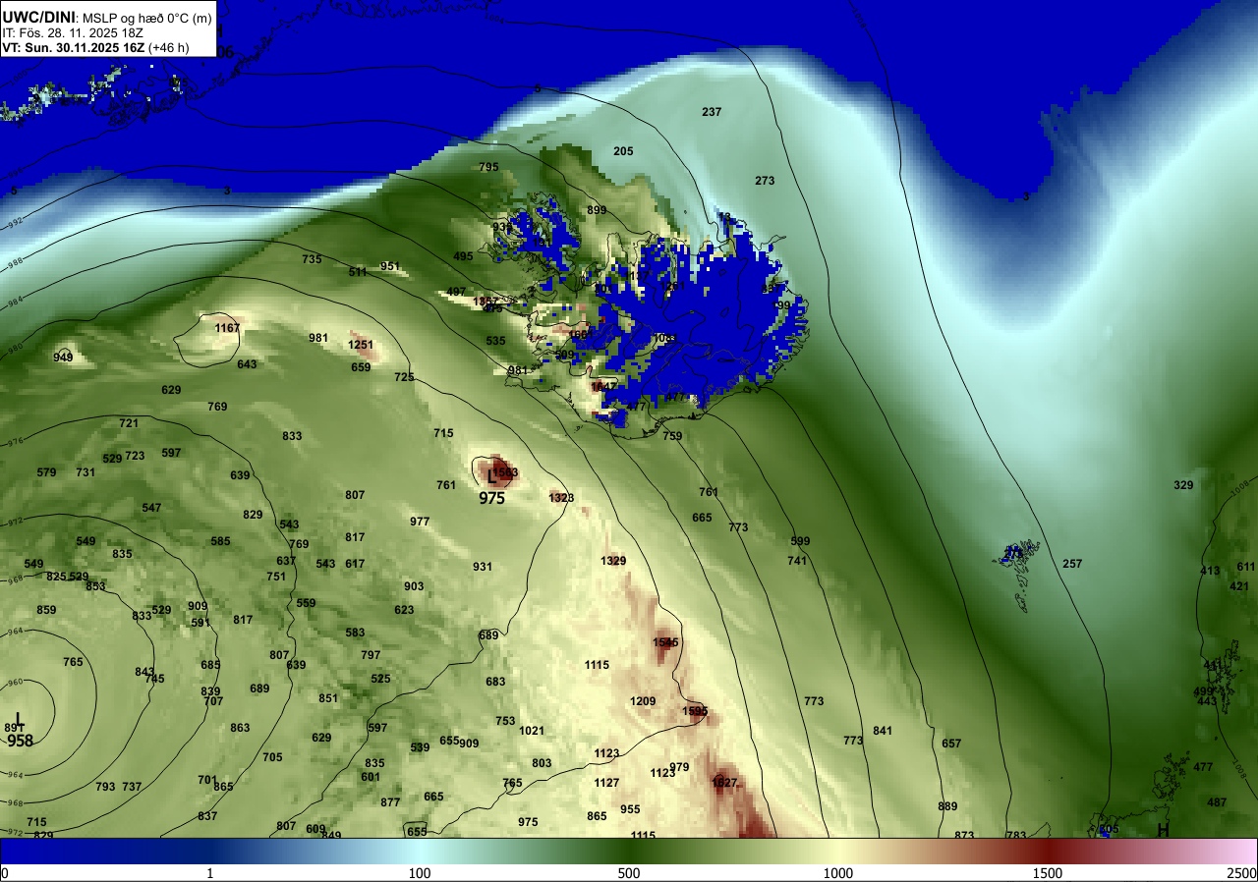Click the 1167 height value
Viewport: 1258px width, 882px height.
[x=228, y=328]
